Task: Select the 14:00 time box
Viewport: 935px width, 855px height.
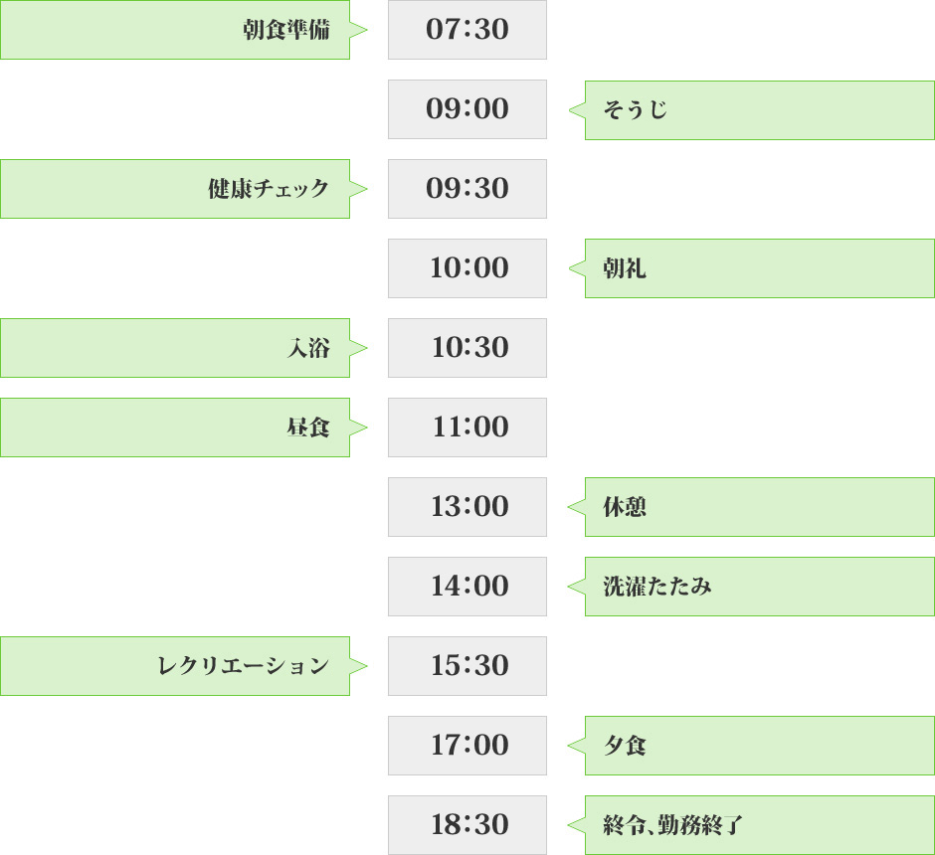Action: [467, 587]
